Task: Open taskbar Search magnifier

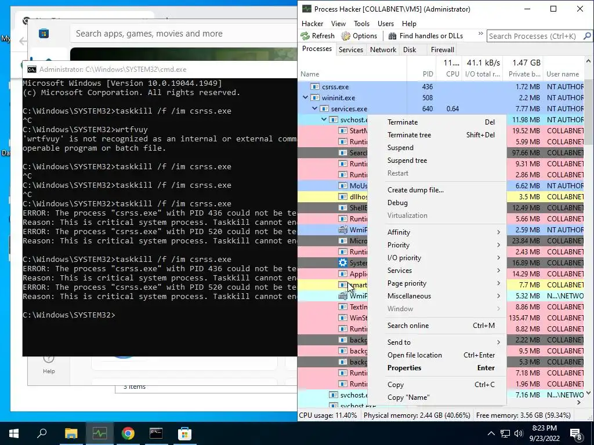Action: click(42, 433)
